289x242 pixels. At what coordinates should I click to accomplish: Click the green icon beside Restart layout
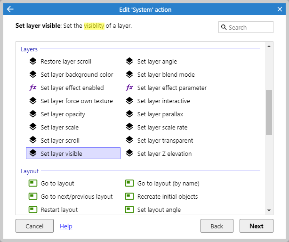[x=33, y=210]
